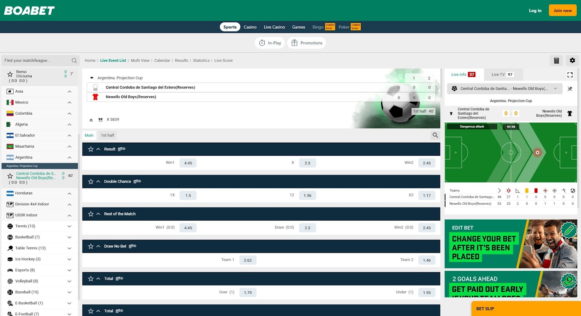
Task: Switch market column layout icon near #3839
Action: [101, 120]
